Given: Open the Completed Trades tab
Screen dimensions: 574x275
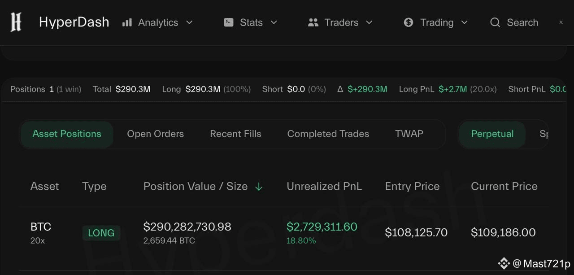Looking at the screenshot, I should (x=328, y=134).
